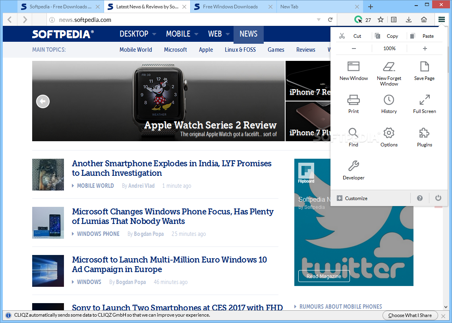The image size is (452, 323).
Task: Reload the current page
Action: pyautogui.click(x=330, y=19)
